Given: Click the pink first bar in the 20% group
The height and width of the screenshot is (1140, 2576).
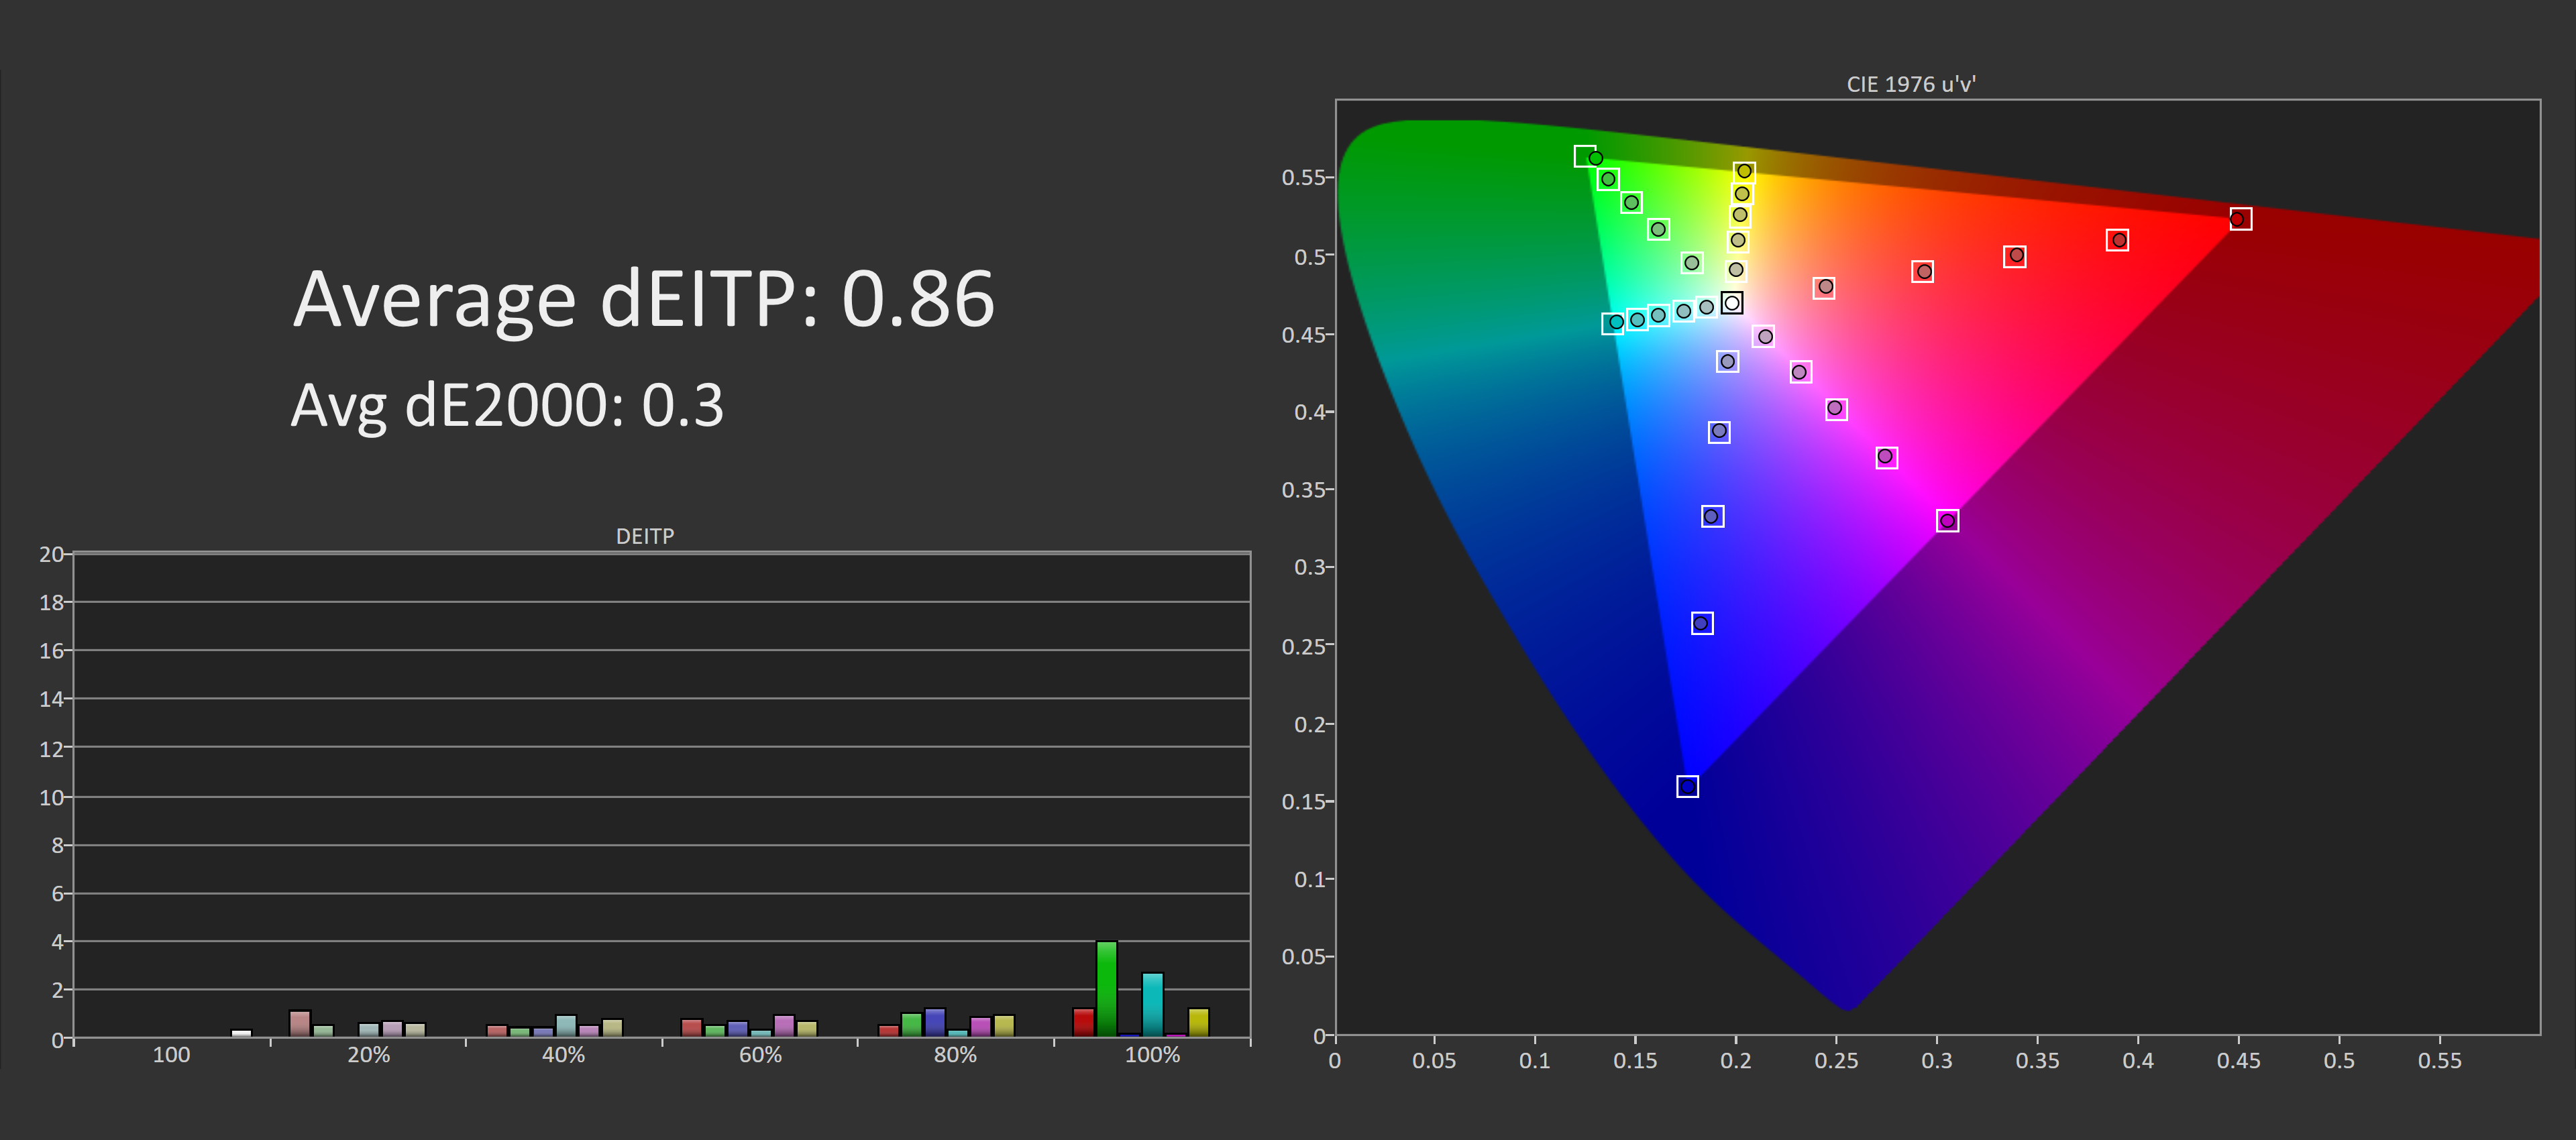Looking at the screenshot, I should point(299,1023).
